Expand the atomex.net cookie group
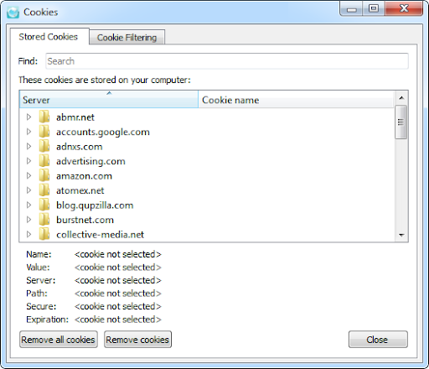This screenshot has height=369, width=429. click(x=28, y=190)
